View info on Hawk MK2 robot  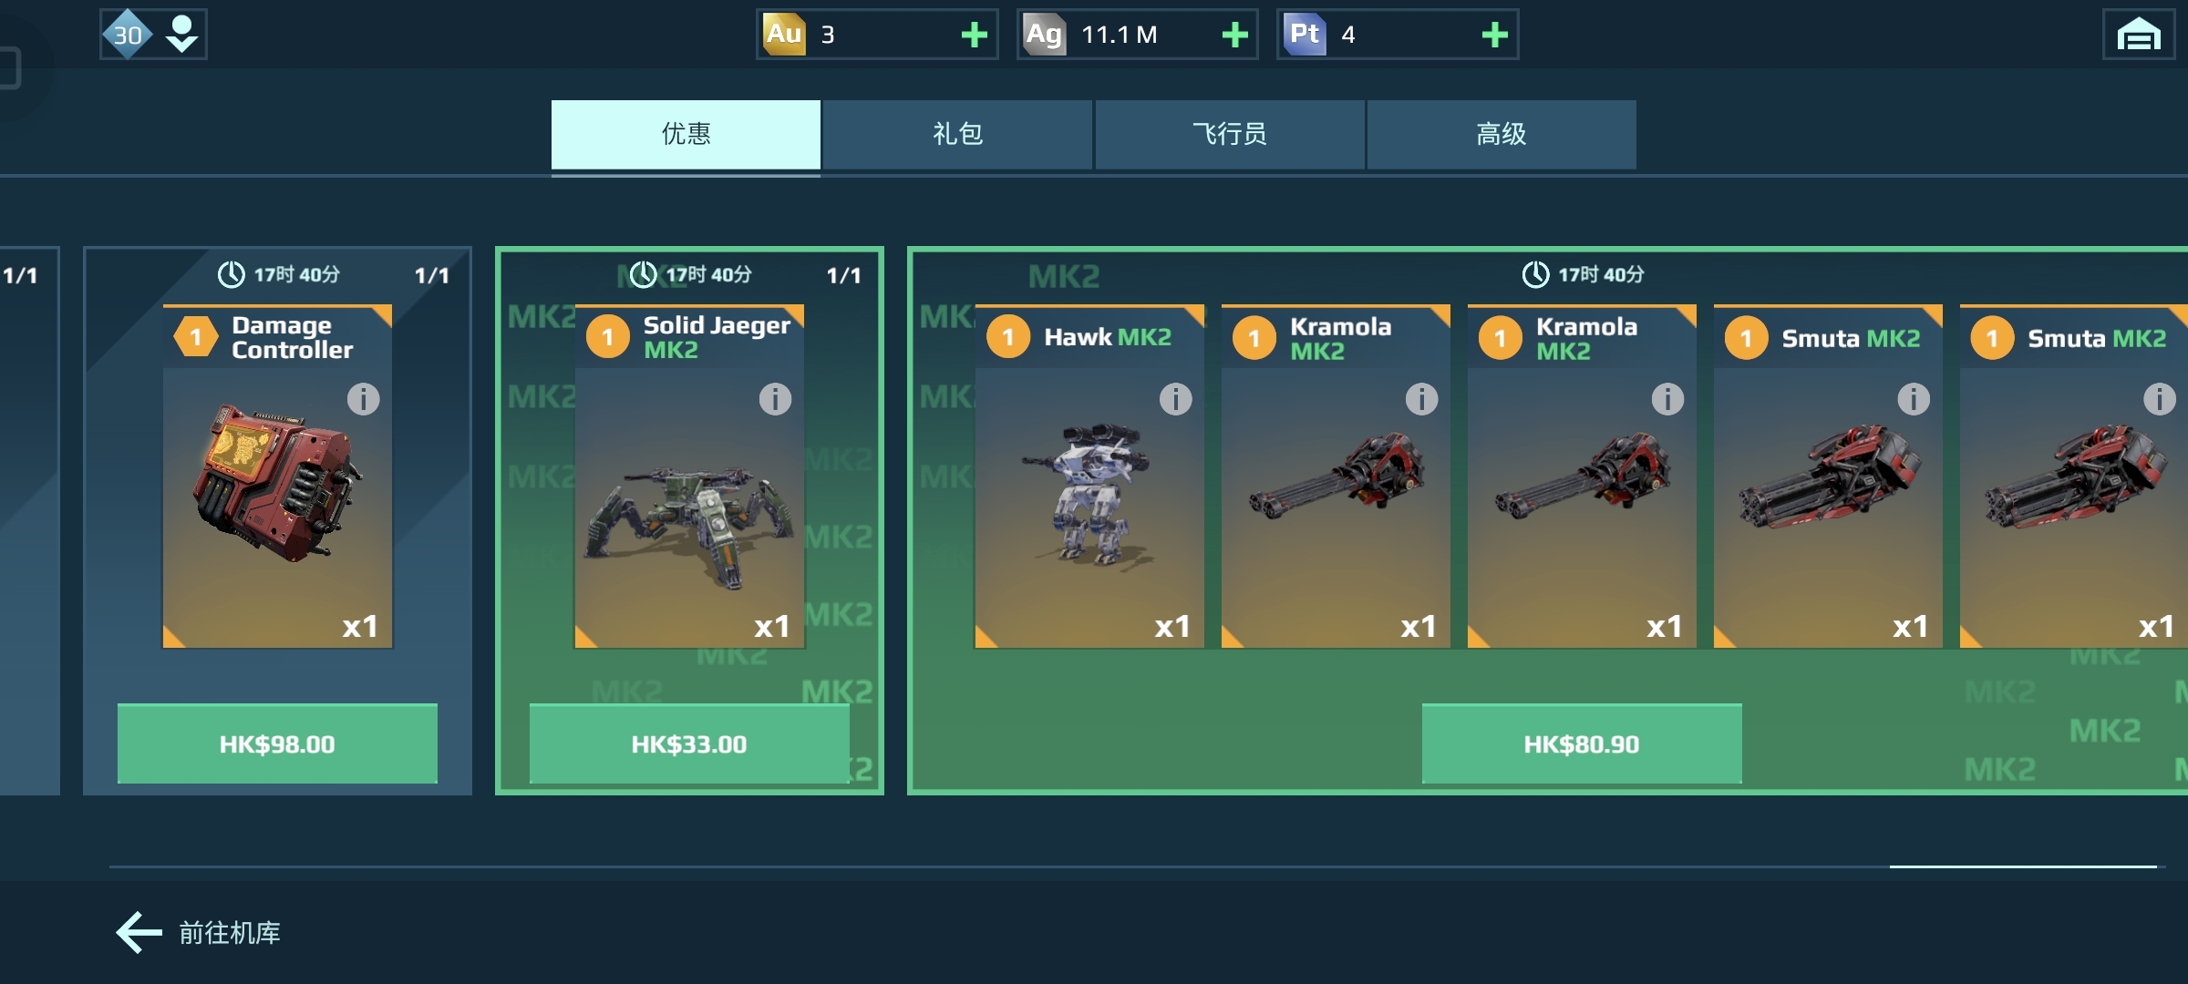(1175, 399)
